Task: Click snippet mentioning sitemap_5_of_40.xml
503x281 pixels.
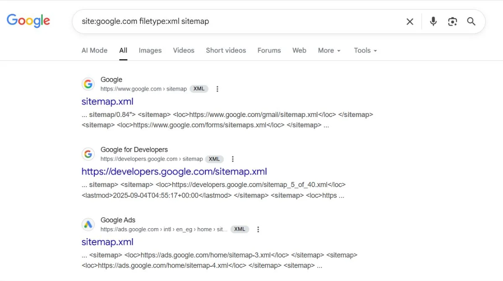Action: (214, 190)
